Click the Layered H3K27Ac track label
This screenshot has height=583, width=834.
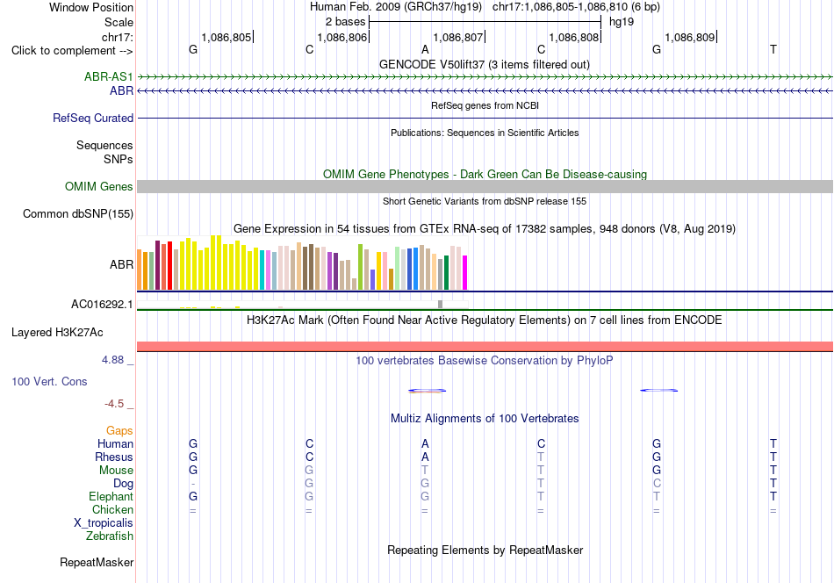tap(57, 333)
